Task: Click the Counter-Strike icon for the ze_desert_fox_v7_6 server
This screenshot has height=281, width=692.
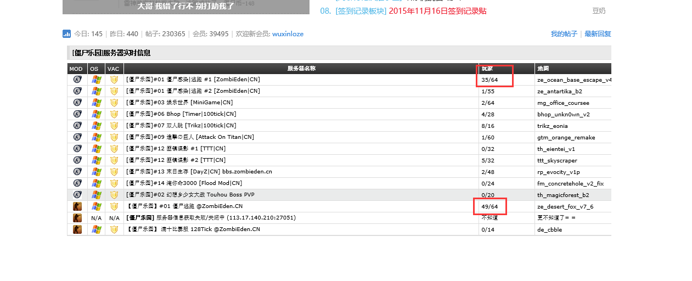Action: [77, 206]
